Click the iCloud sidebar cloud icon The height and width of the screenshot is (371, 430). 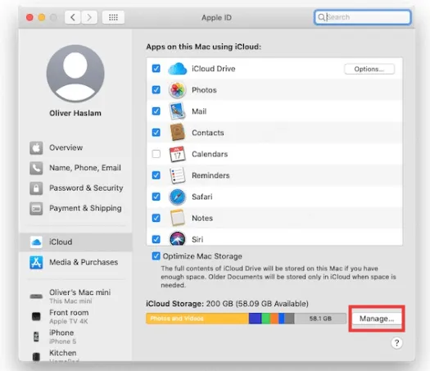pyautogui.click(x=36, y=242)
